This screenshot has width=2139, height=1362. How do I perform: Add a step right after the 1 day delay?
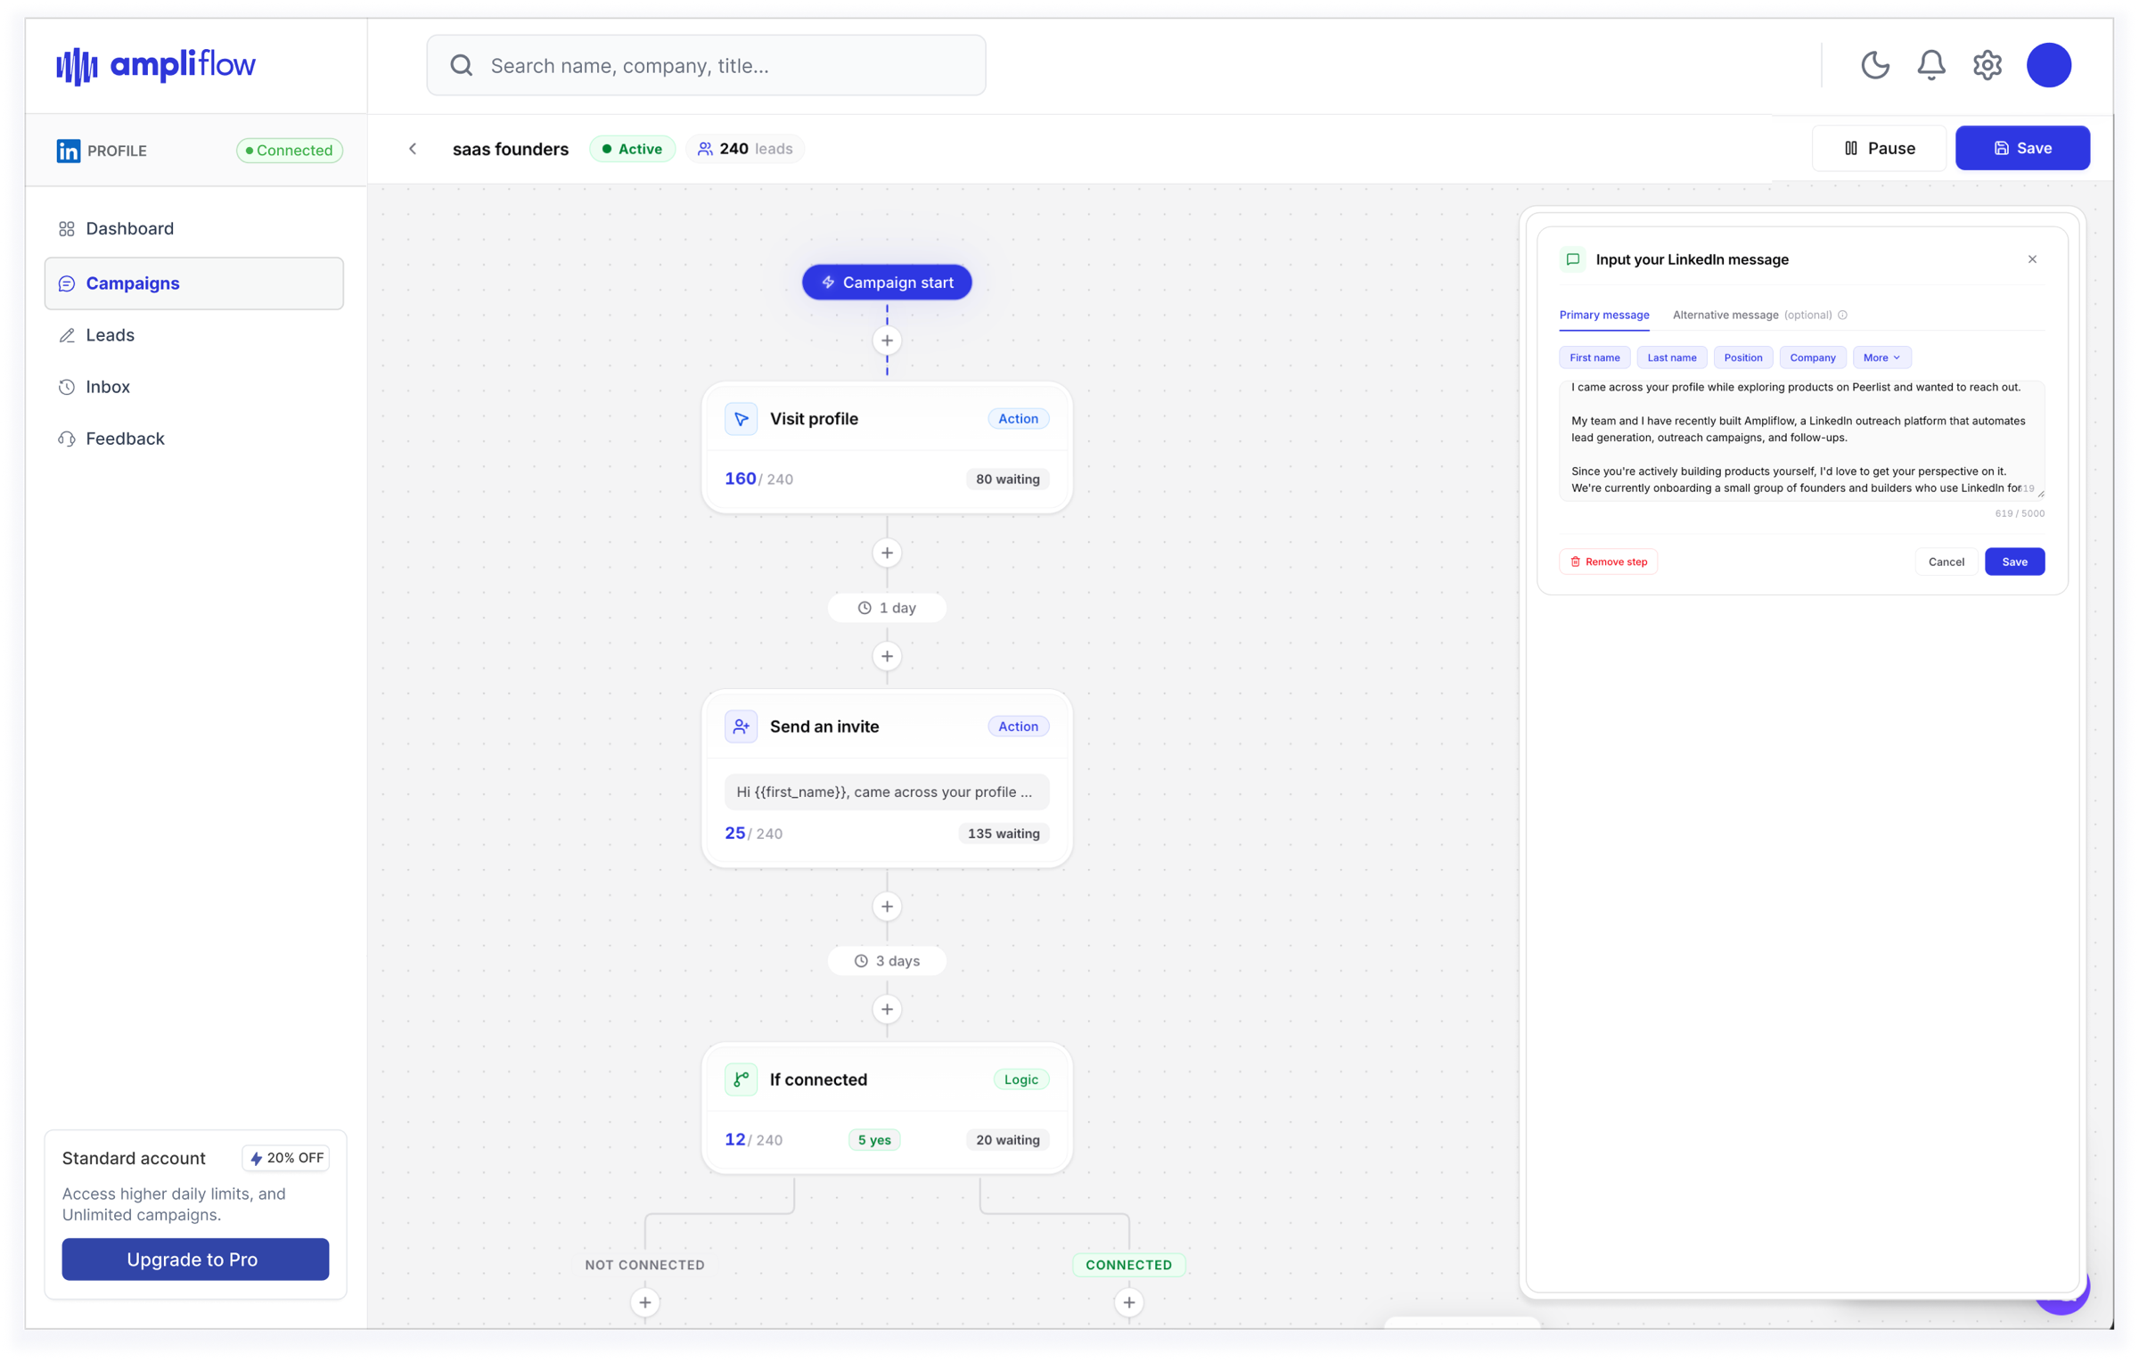tap(887, 656)
